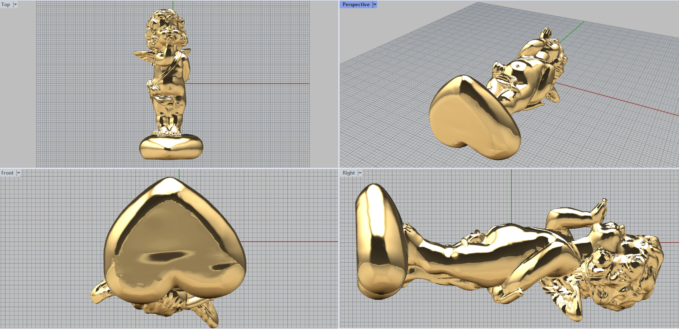Open the Front viewport dropdown arrow
Viewport: 679px width, 331px height.
point(19,173)
